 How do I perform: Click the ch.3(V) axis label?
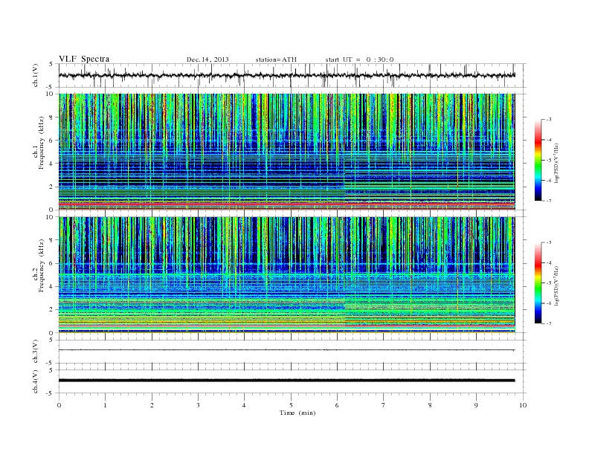tap(36, 352)
